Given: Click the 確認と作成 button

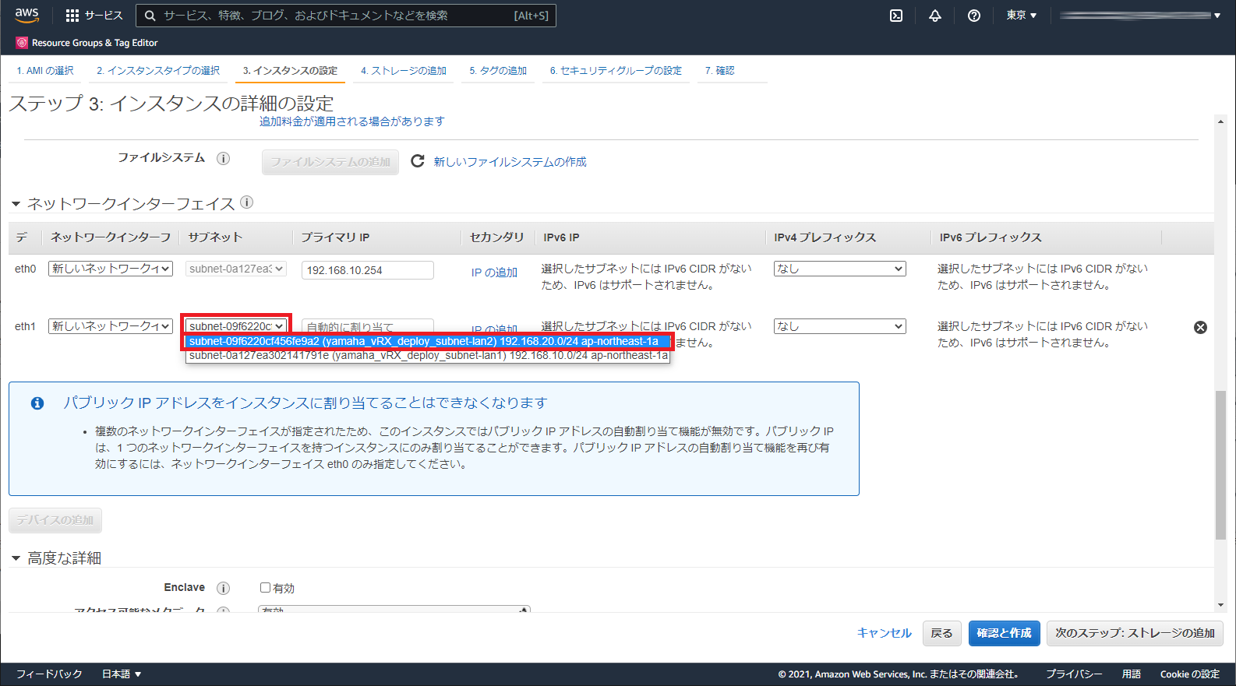Looking at the screenshot, I should tap(1004, 633).
